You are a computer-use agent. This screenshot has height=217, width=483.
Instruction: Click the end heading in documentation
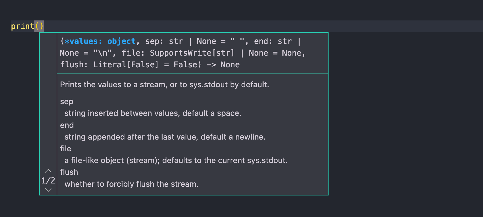67,125
